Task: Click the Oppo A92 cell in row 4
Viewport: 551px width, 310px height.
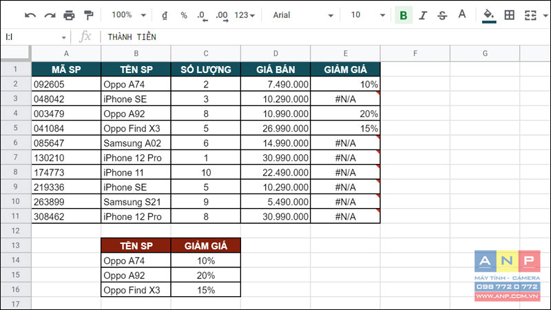Action: [x=136, y=114]
